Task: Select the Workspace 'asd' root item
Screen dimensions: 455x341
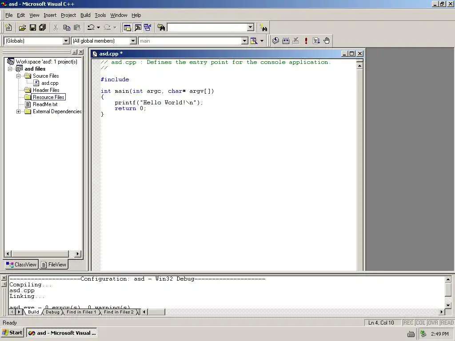Action: point(46,62)
